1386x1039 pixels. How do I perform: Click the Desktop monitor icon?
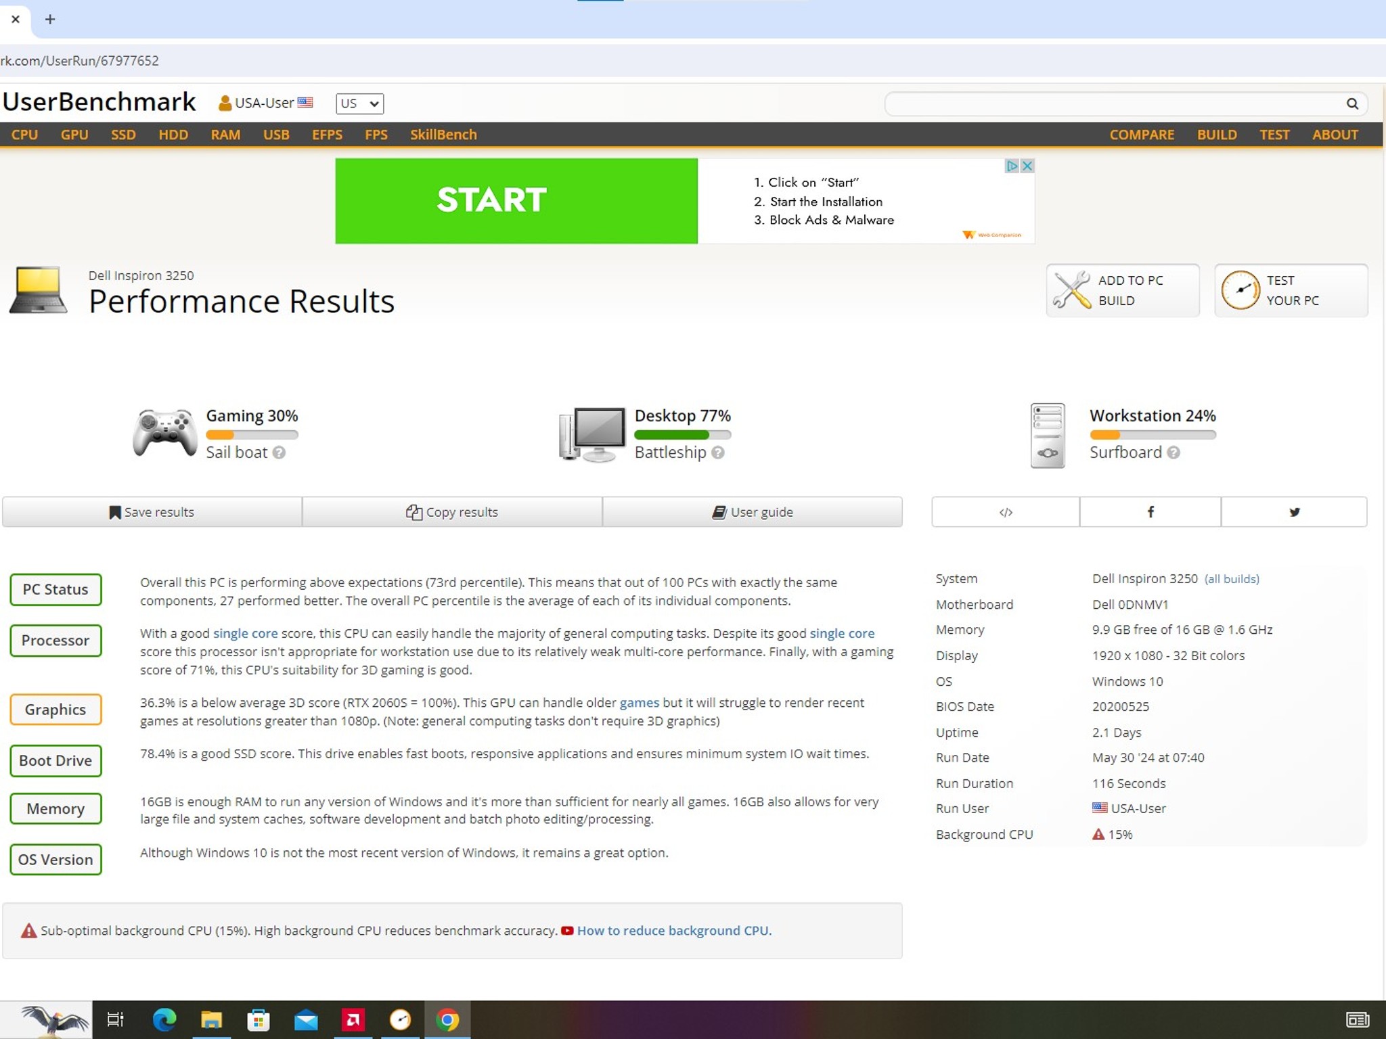[x=593, y=434]
